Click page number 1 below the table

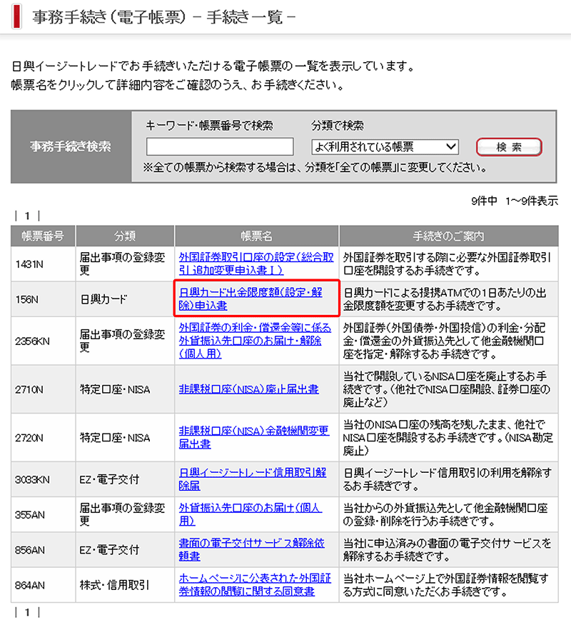tap(28, 612)
